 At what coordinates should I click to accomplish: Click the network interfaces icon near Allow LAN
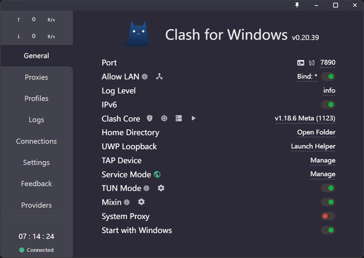(x=159, y=76)
